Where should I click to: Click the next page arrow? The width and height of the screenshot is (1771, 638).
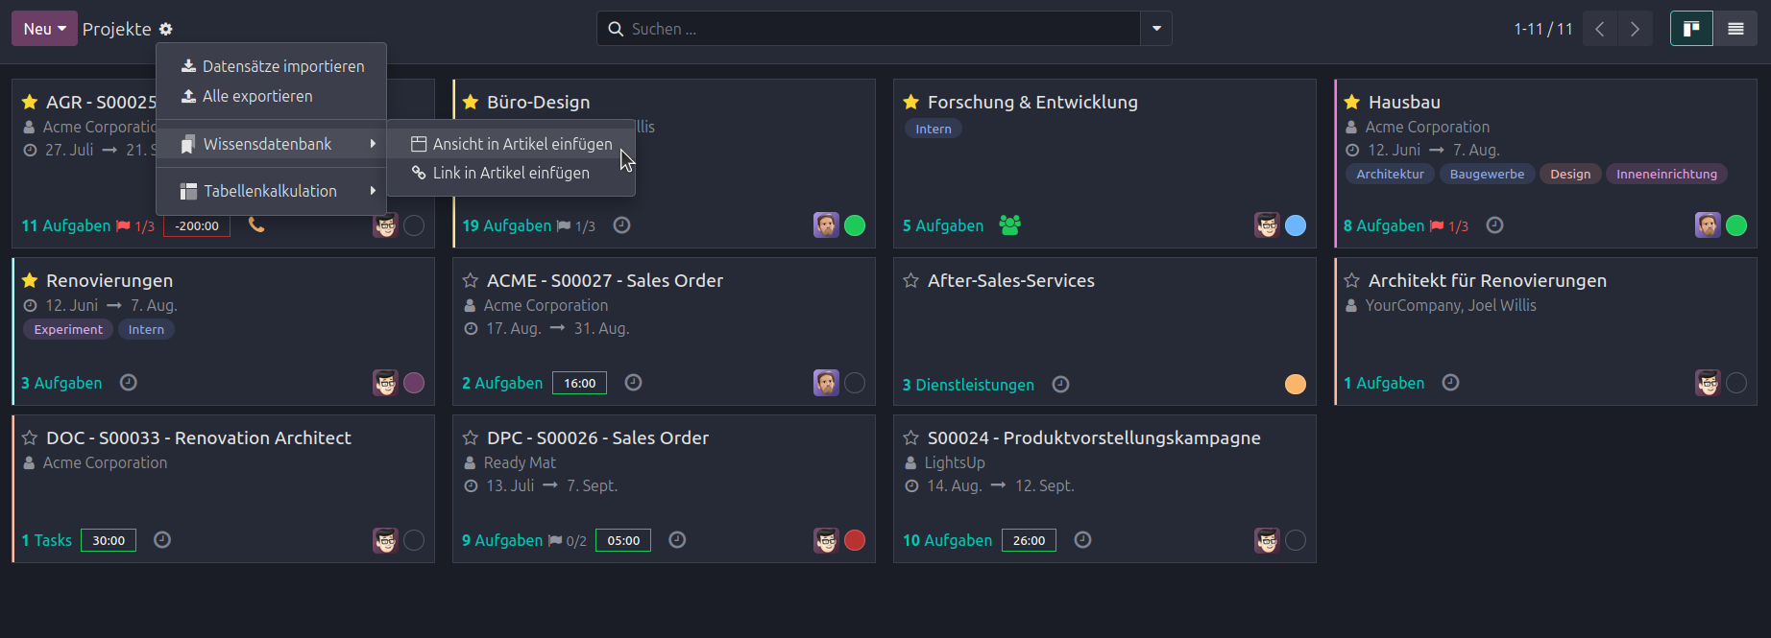[x=1635, y=29]
